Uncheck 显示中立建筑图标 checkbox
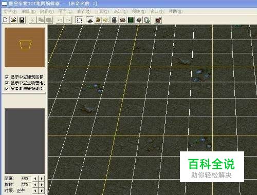This screenshot has width=257, height=195. coord(7,77)
